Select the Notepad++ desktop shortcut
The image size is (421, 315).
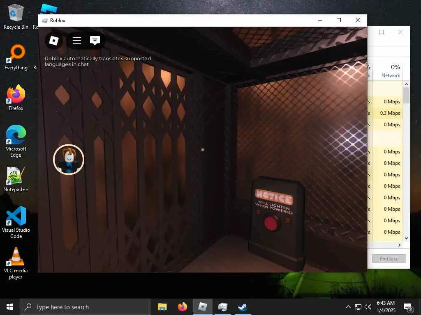pos(16,180)
